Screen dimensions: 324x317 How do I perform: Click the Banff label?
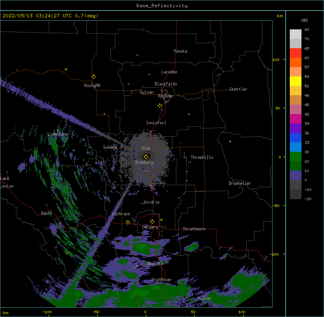tap(47, 213)
